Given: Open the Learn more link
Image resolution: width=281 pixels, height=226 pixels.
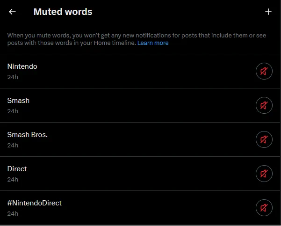Looking at the screenshot, I should [x=153, y=43].
